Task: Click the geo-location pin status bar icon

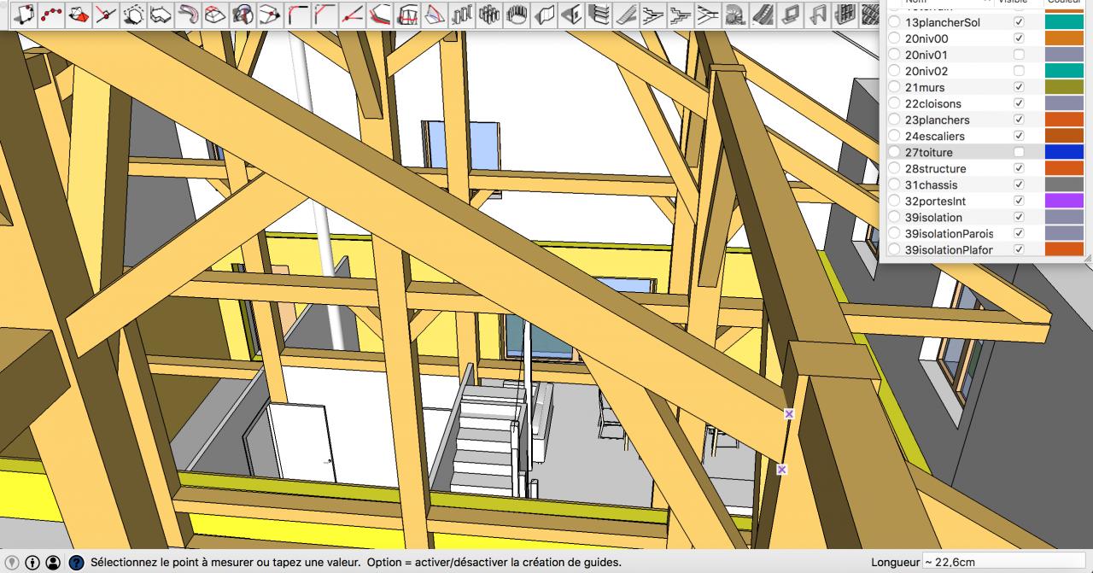Action: (13, 563)
